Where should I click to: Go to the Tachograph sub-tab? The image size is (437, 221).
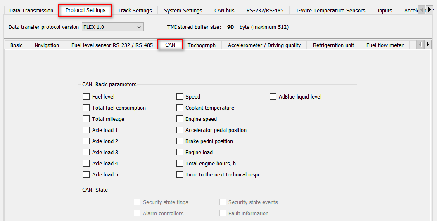(x=202, y=45)
